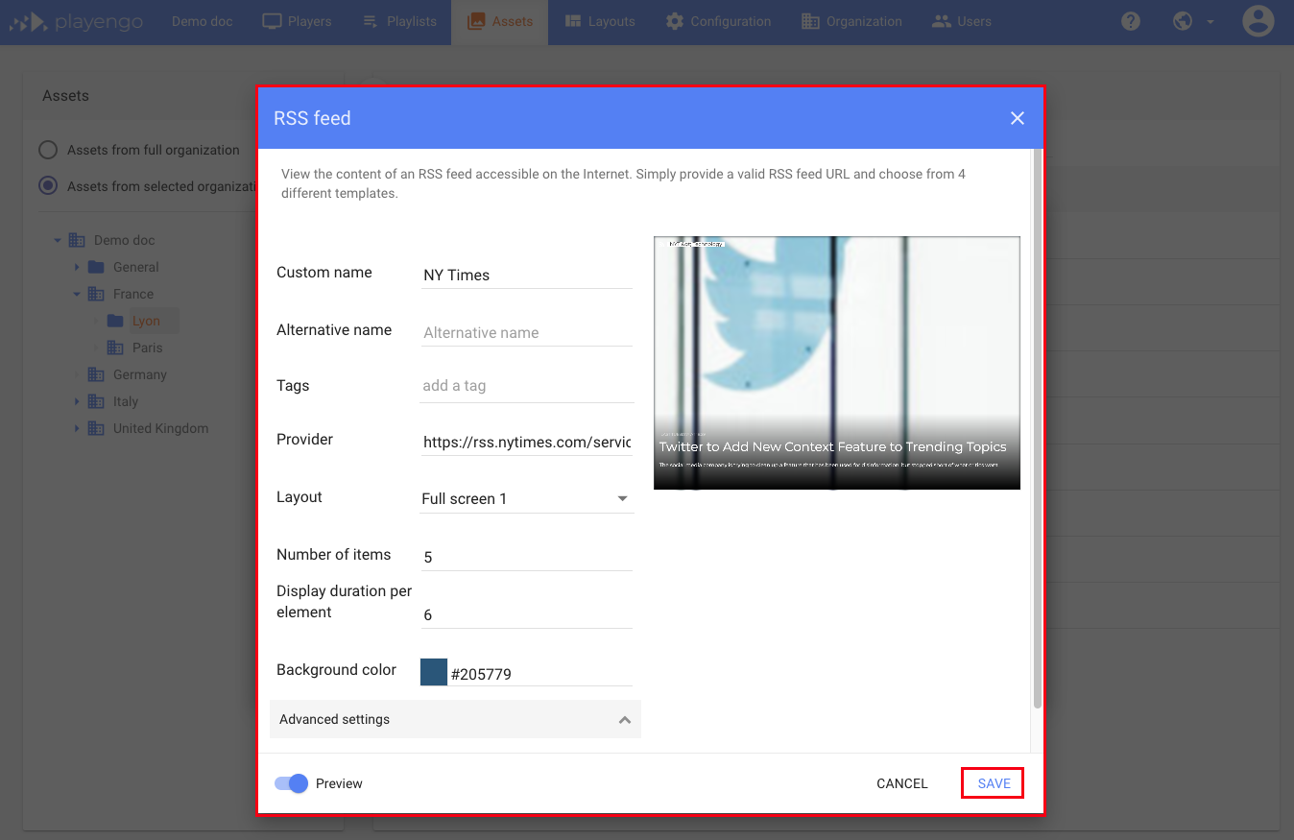This screenshot has height=840, width=1294.
Task: Click the Paris organization icon
Action: pyautogui.click(x=115, y=348)
